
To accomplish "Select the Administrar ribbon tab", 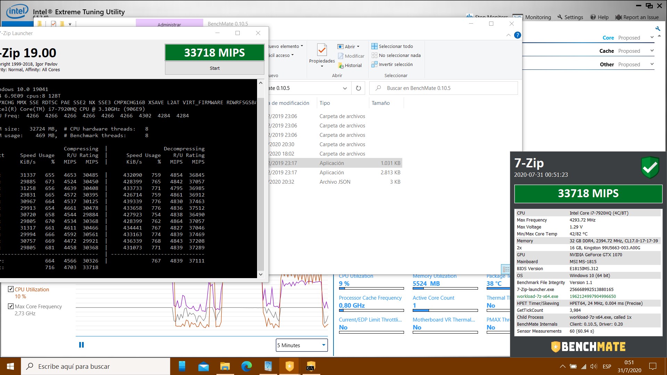I will click(x=169, y=24).
